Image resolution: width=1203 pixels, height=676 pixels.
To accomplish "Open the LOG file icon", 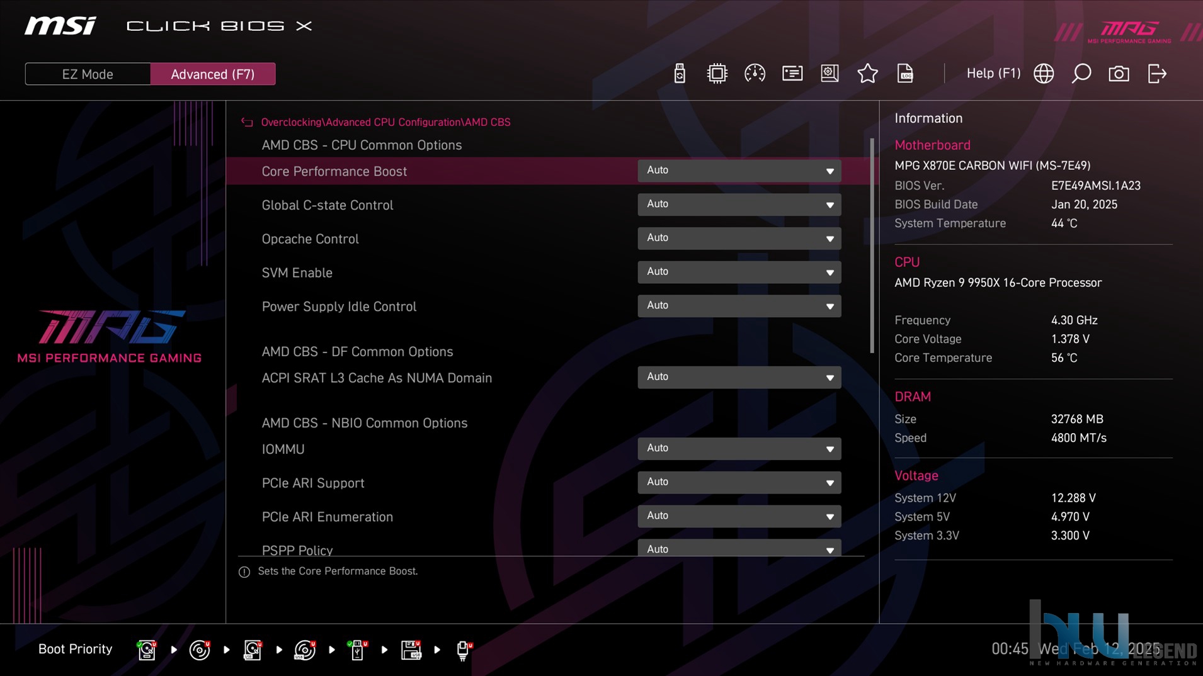I will [905, 74].
